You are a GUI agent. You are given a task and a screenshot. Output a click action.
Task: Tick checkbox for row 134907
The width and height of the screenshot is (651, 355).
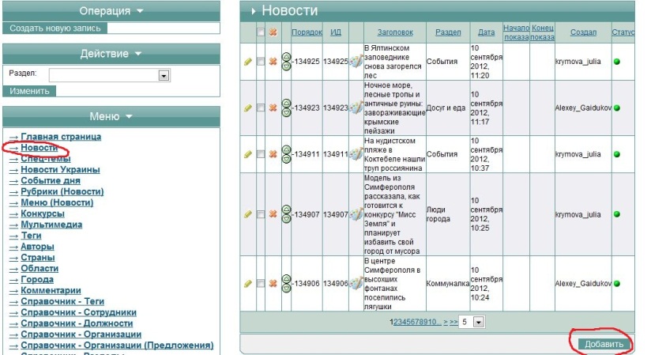pyautogui.click(x=261, y=214)
